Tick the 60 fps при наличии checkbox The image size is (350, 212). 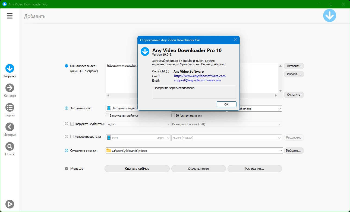coord(173,115)
